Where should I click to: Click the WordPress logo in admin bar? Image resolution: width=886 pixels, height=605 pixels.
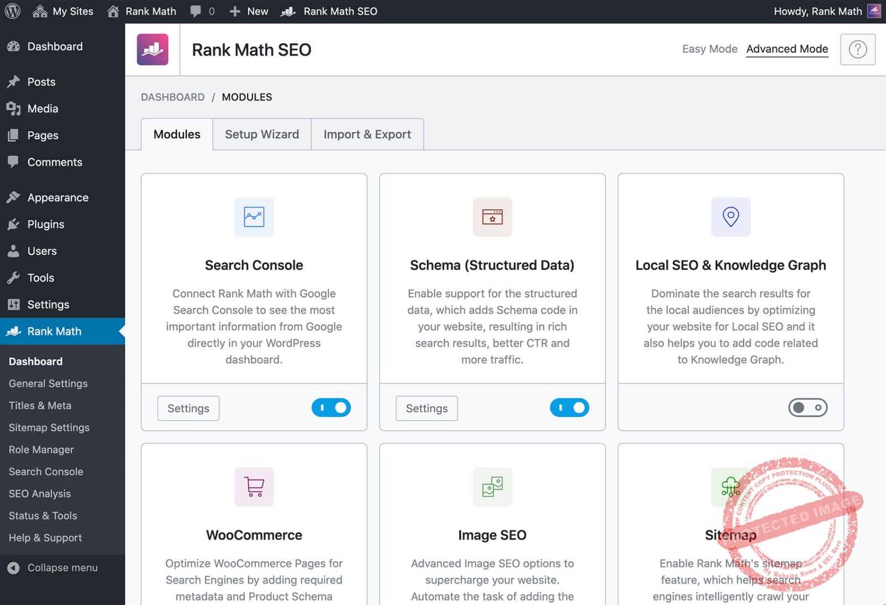[x=12, y=11]
